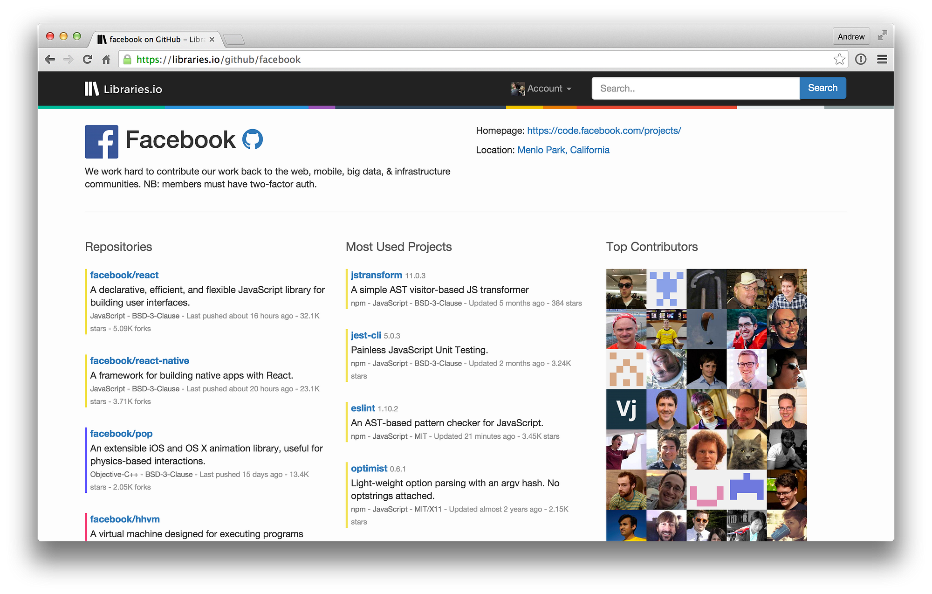The width and height of the screenshot is (932, 594).
Task: Click the Vj contributor avatar thumbnail
Action: point(626,409)
